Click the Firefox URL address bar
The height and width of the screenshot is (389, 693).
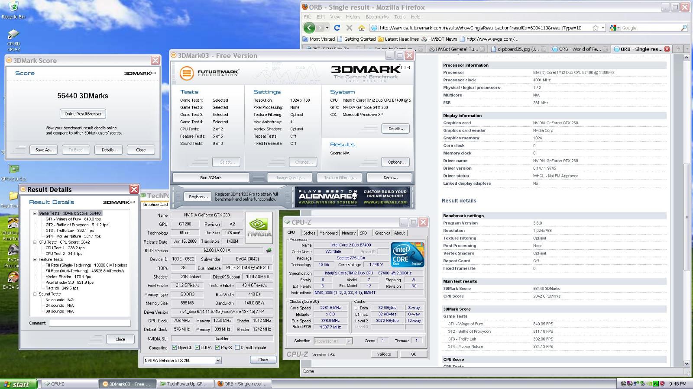click(x=481, y=28)
